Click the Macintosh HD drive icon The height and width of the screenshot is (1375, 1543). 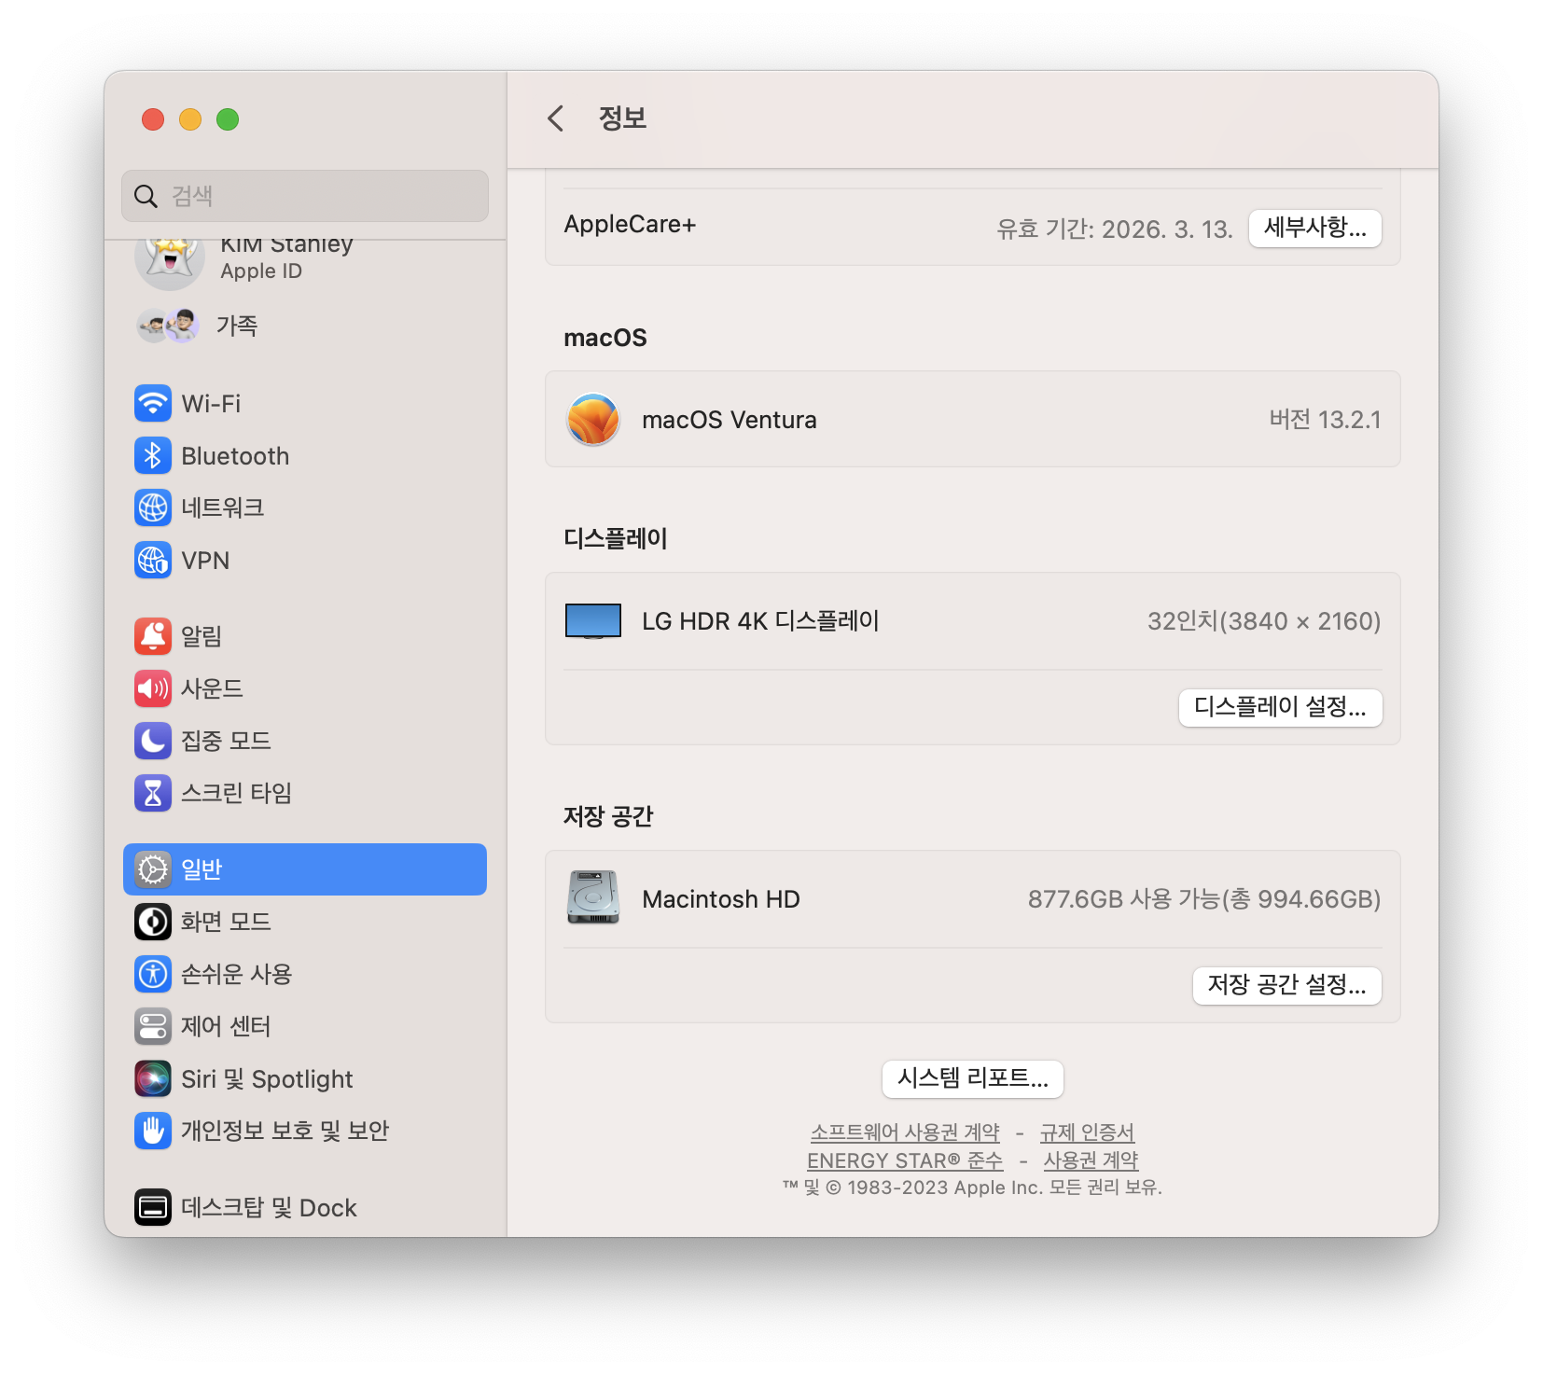(x=593, y=897)
